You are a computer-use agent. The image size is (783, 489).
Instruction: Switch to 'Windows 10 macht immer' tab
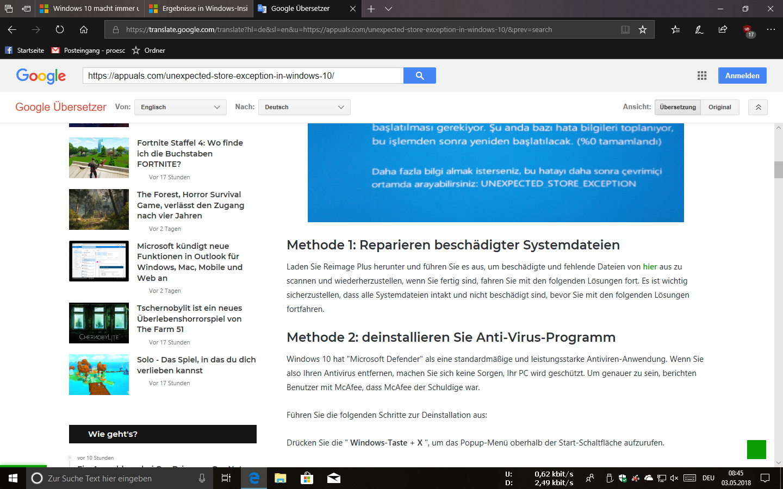[x=90, y=9]
